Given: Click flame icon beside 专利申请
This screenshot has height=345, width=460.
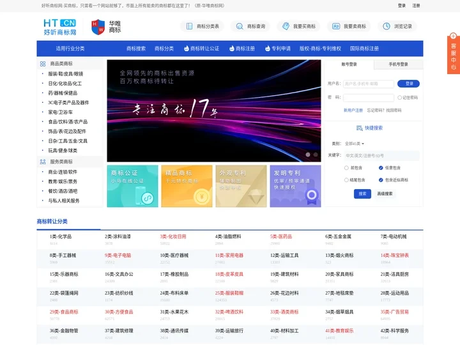Looking at the screenshot, I should point(268,49).
